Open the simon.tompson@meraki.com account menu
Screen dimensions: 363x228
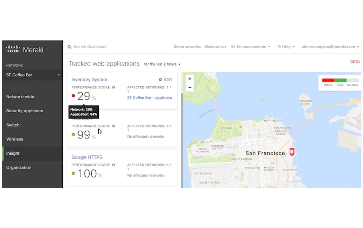(x=330, y=47)
